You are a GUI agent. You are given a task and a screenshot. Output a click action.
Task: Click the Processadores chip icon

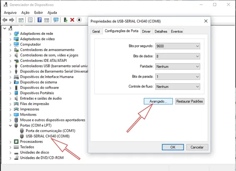[16, 142]
